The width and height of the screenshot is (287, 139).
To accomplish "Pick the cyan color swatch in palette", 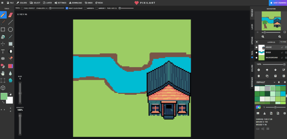I will point(283,94).
